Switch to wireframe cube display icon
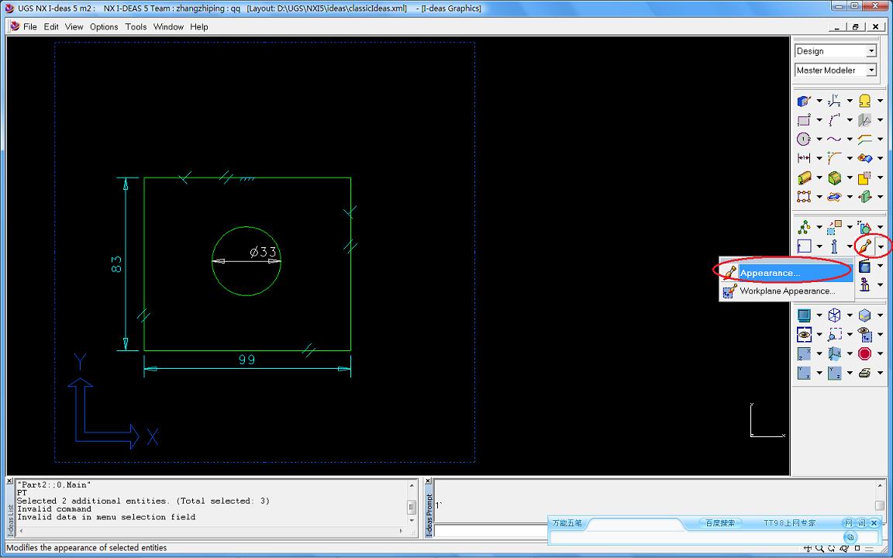Image resolution: width=893 pixels, height=558 pixels. pyautogui.click(x=834, y=315)
